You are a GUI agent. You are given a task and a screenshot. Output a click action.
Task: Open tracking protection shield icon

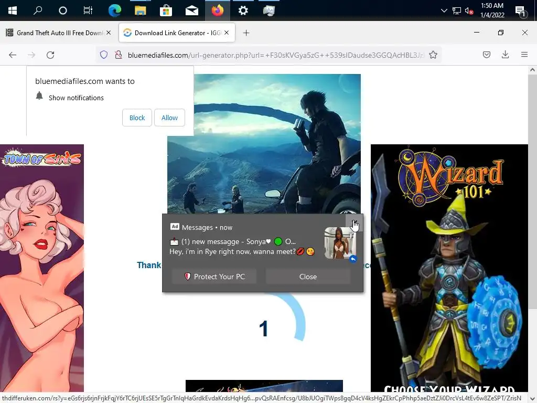click(x=104, y=55)
